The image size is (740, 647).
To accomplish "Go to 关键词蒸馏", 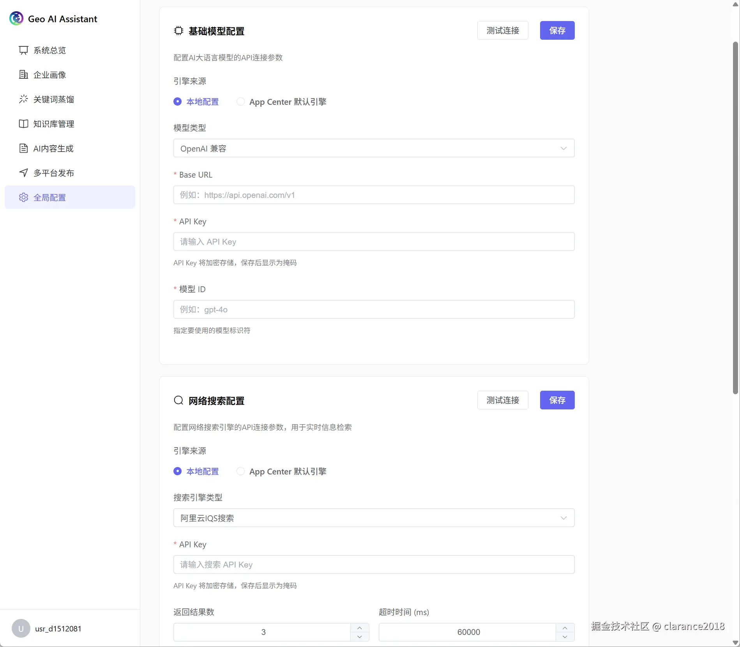I will [70, 99].
